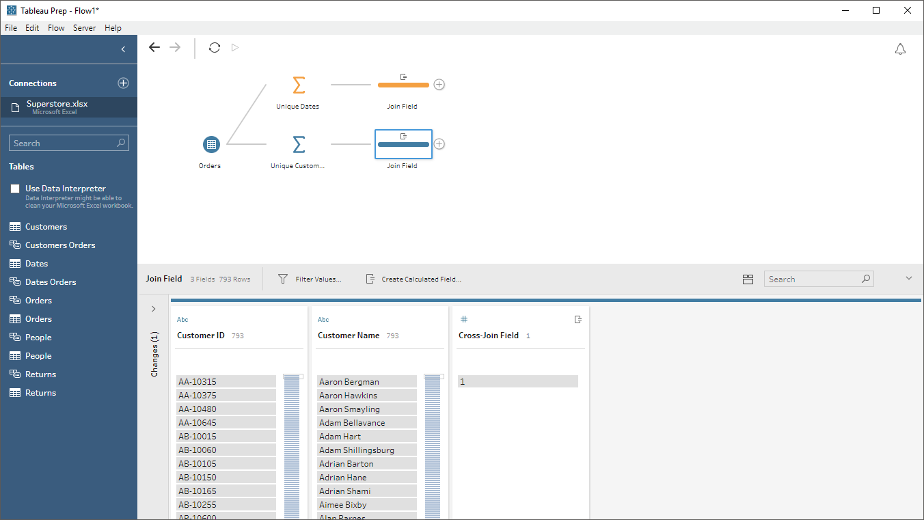This screenshot has height=520, width=924.
Task: Click the tables Search field
Action: tap(68, 143)
